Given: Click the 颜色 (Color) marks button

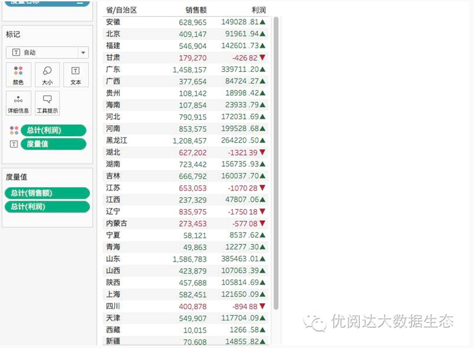Looking at the screenshot, I should point(18,74).
